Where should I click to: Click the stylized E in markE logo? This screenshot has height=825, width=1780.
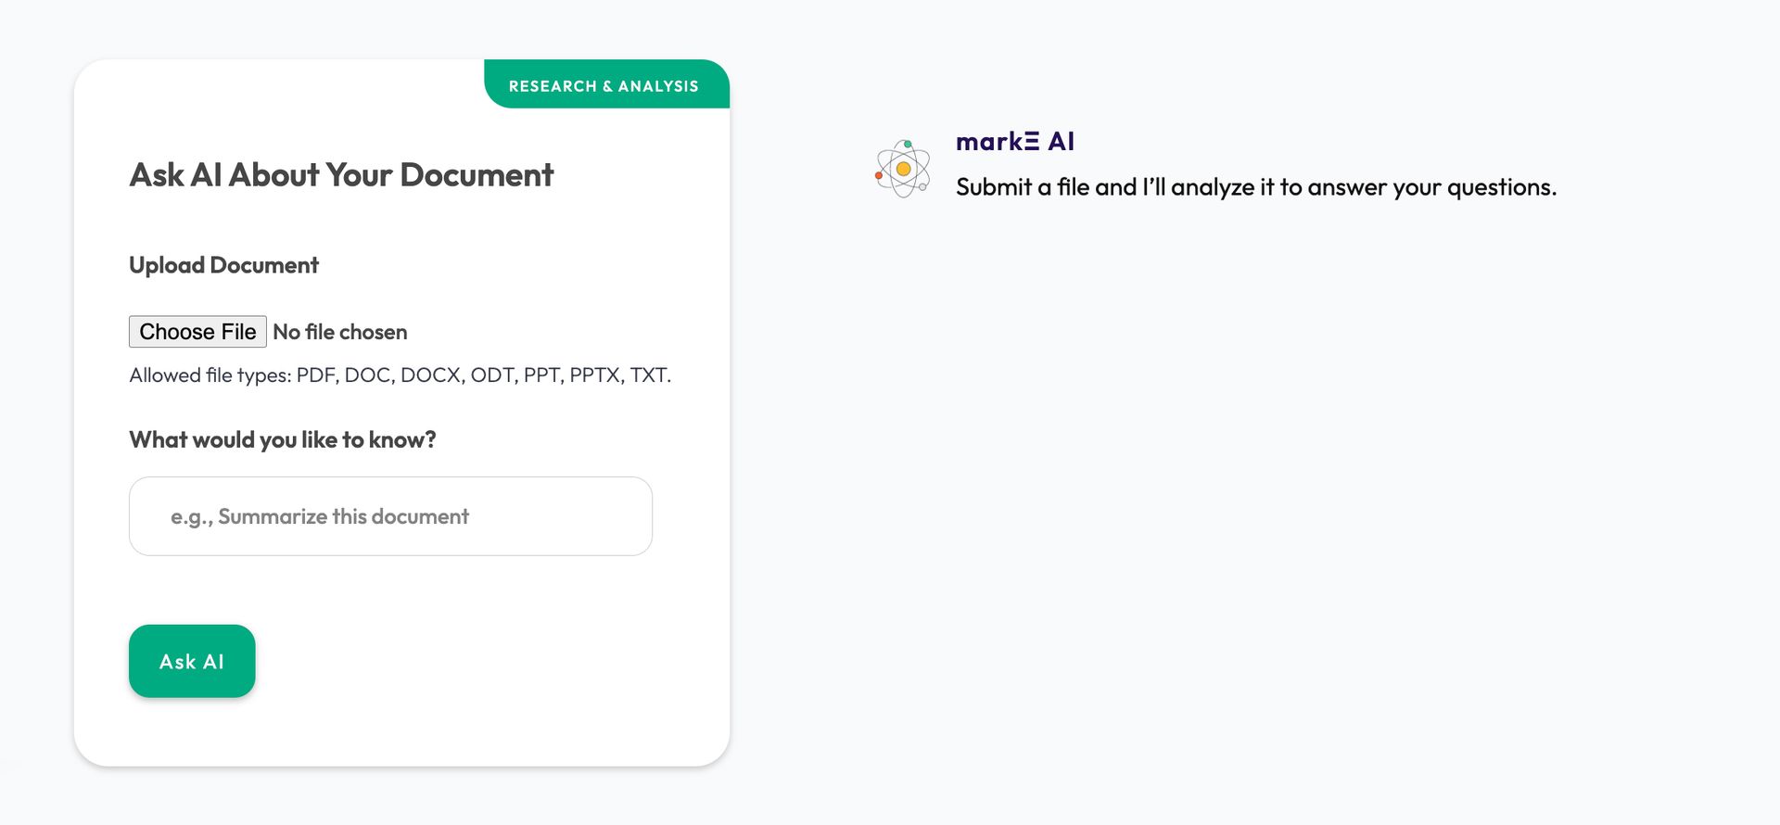click(1032, 142)
